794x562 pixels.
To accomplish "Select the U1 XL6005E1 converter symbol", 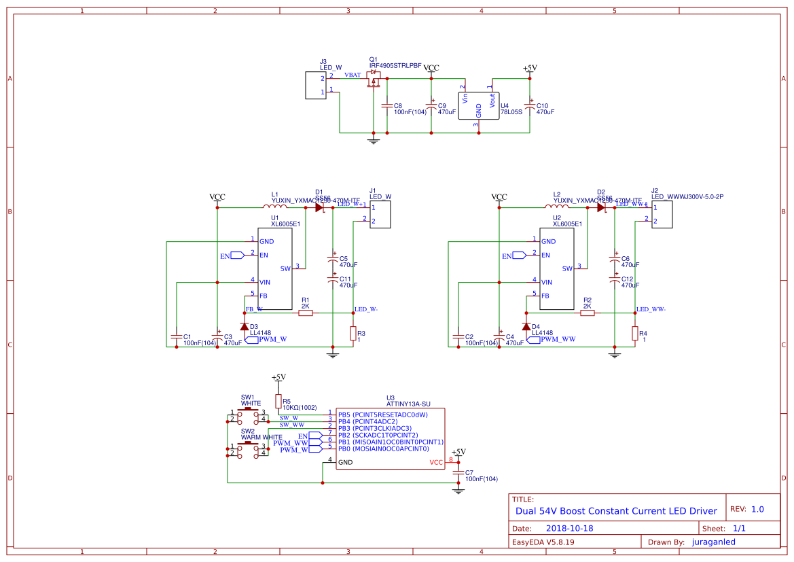I will point(276,268).
